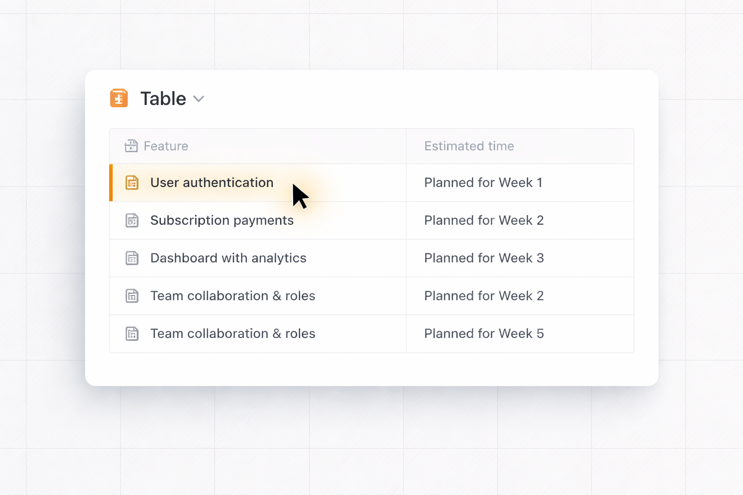Screen dimensions: 743x495
Task: Select the Estimated time column header
Action: click(469, 146)
